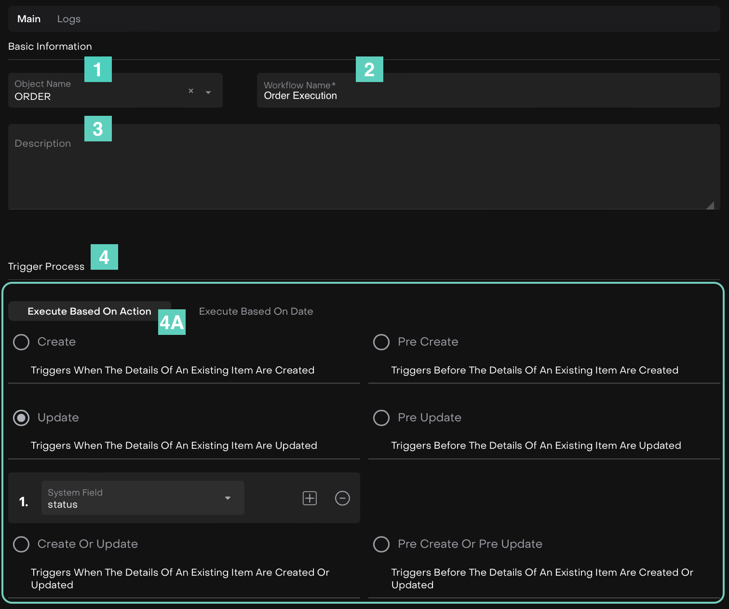
Task: Click the teal 4A annotation badge
Action: pos(172,322)
